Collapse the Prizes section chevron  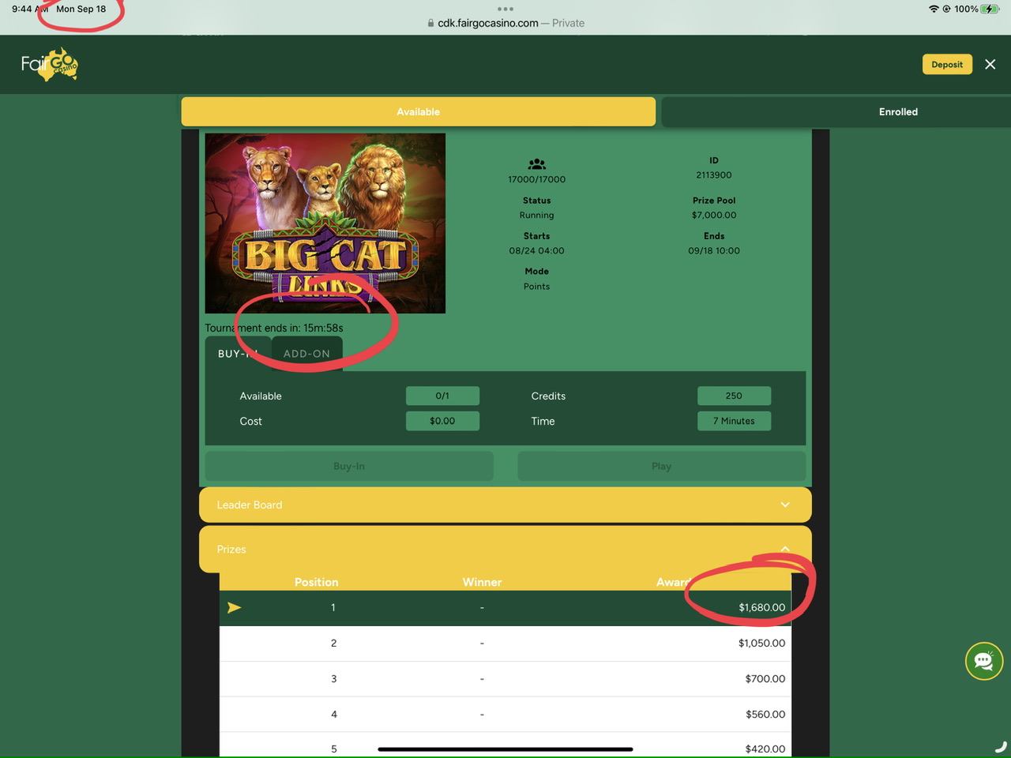785,549
